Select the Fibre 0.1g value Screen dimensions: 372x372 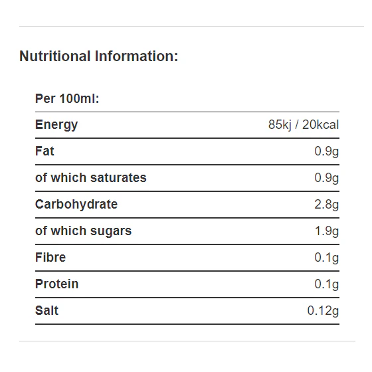(326, 258)
